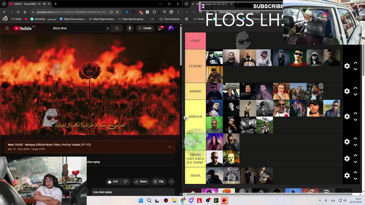Move the LEGEND tier up
The image size is (365, 205).
click(x=356, y=63)
